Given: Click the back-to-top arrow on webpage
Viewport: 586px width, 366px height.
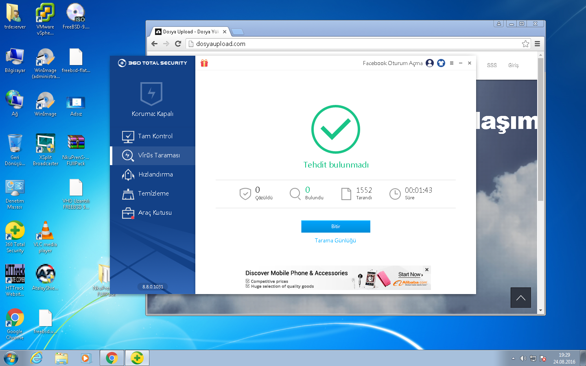Looking at the screenshot, I should [x=521, y=298].
